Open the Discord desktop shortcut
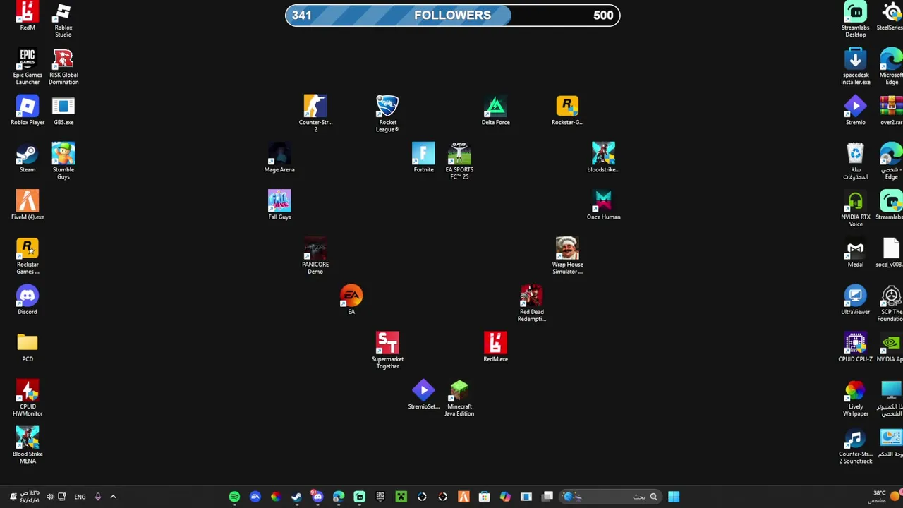This screenshot has height=508, width=903. [x=28, y=300]
